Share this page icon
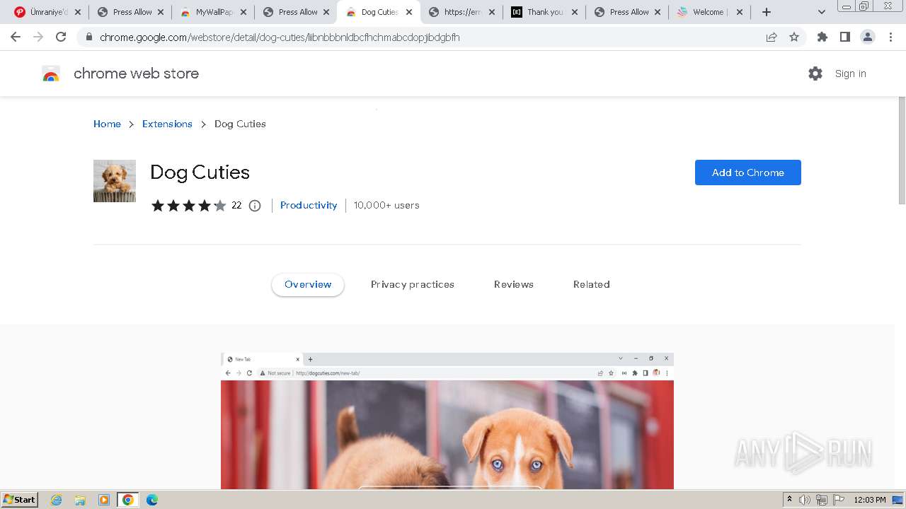This screenshot has width=906, height=509. [x=772, y=37]
